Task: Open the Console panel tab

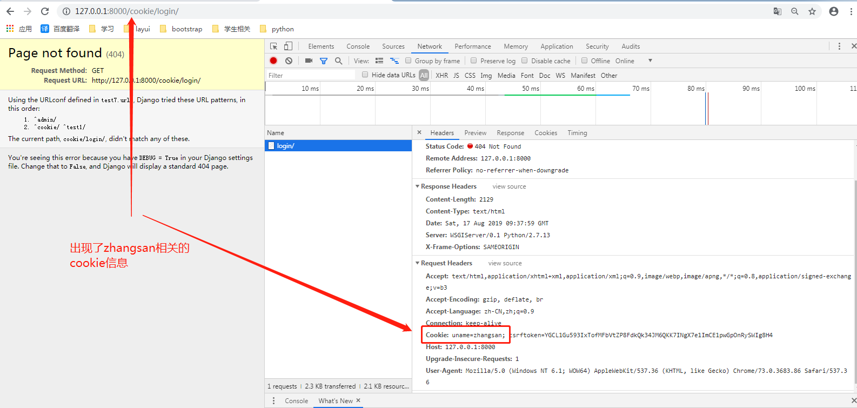Action: (x=358, y=46)
